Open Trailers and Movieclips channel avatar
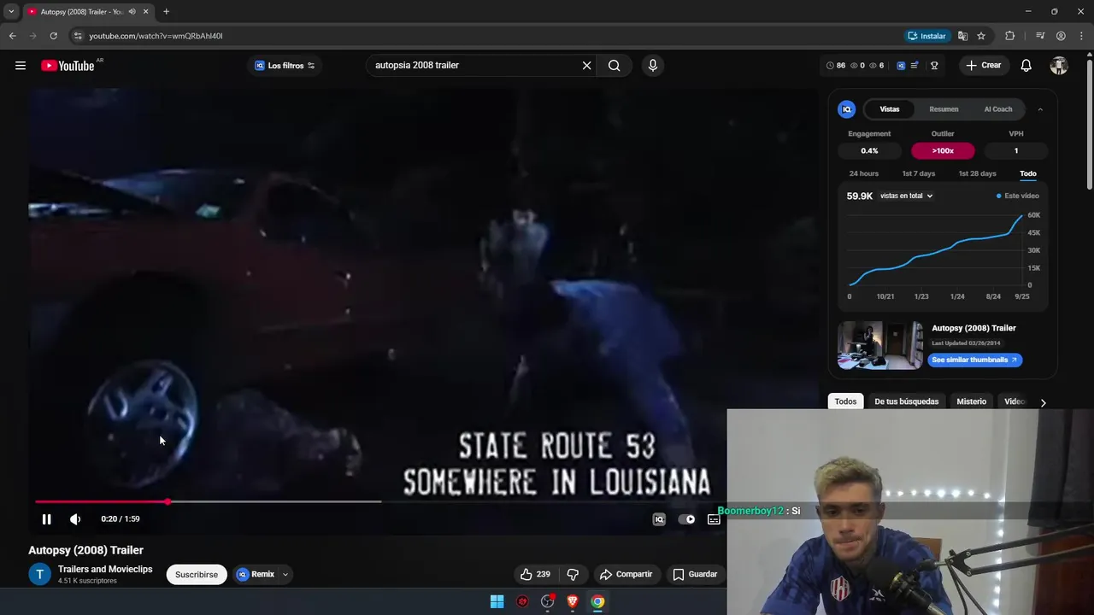1094x615 pixels. tap(40, 575)
